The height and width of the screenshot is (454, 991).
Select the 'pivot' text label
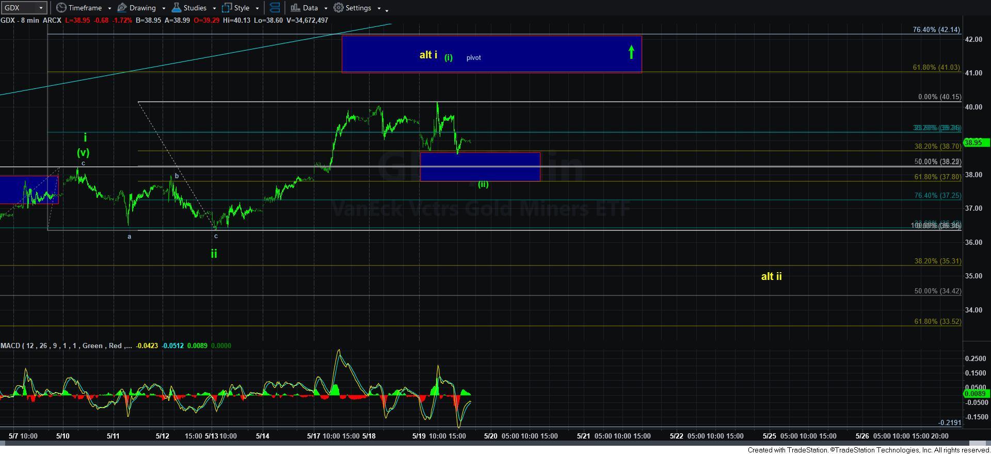473,58
